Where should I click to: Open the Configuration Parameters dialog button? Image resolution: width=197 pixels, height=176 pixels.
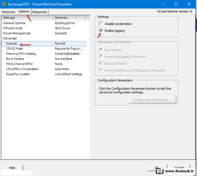point(152,100)
